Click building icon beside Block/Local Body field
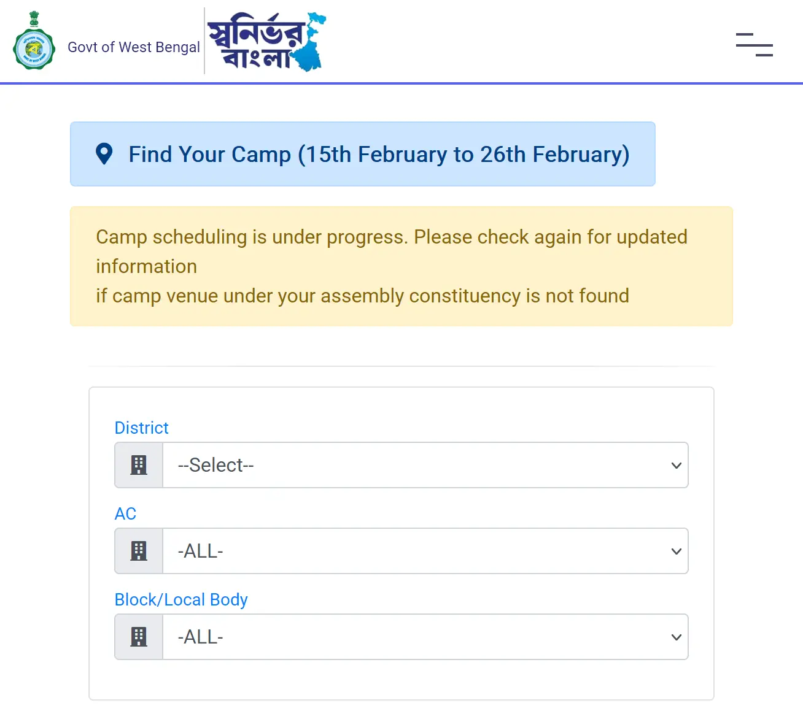The height and width of the screenshot is (711, 803). [x=139, y=637]
